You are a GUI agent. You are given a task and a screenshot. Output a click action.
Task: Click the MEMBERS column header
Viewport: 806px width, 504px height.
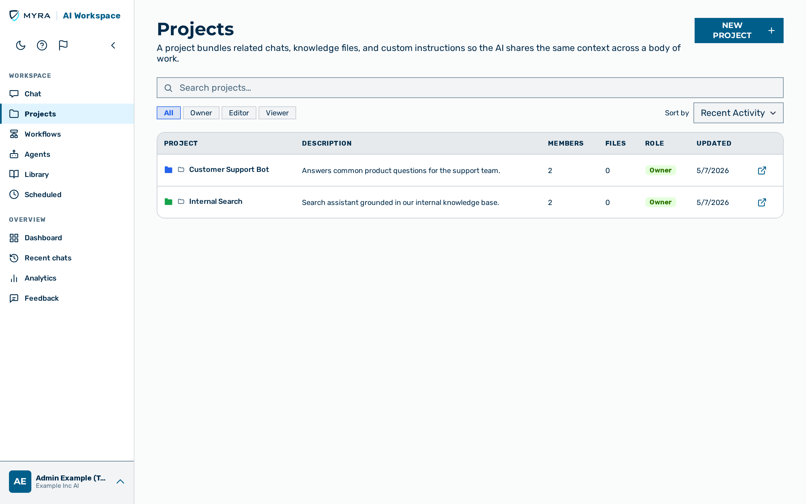566,143
